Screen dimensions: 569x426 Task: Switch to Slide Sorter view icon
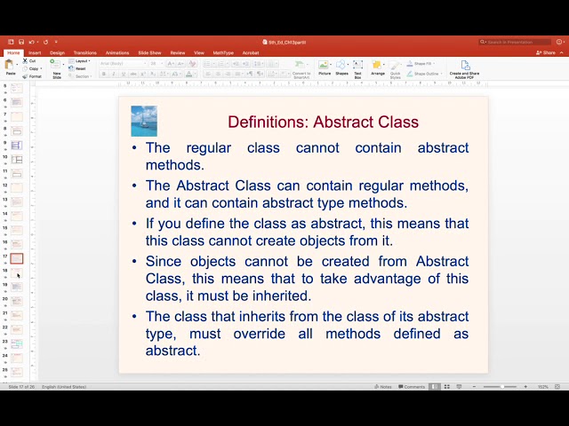click(447, 387)
